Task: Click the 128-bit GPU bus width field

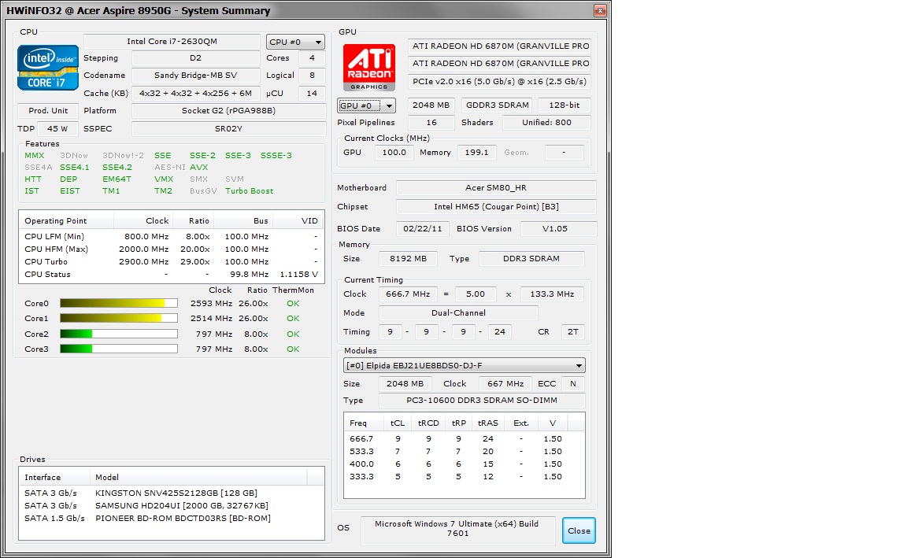Action: (564, 105)
